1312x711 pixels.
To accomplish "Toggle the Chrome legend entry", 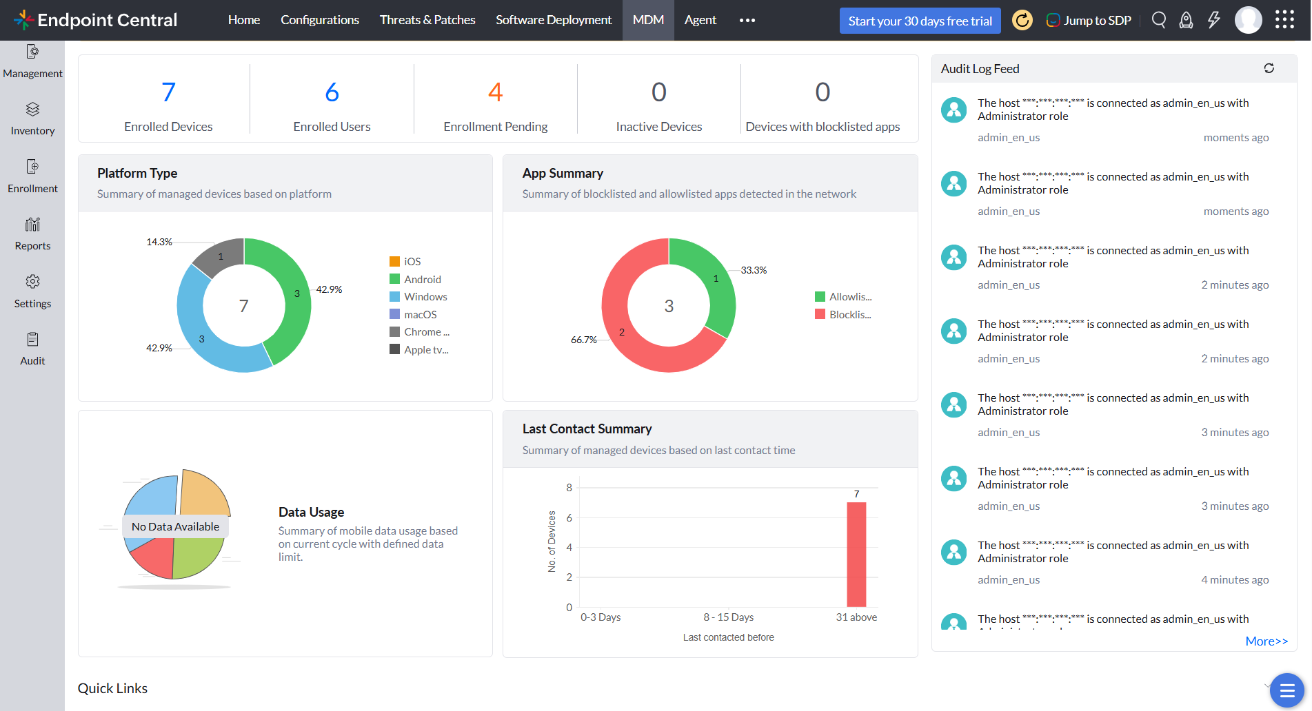I will [x=419, y=332].
